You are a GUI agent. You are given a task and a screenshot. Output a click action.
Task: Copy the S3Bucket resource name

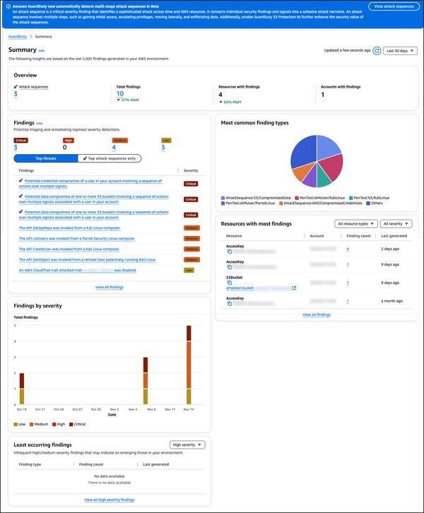pyautogui.click(x=230, y=283)
